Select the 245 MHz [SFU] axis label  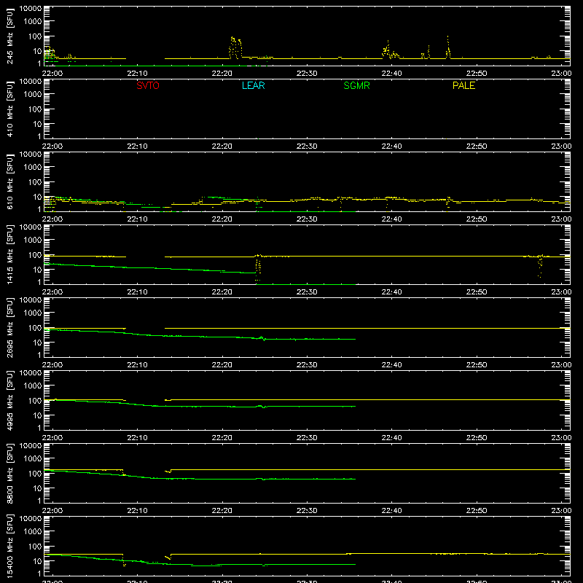tap(9, 36)
